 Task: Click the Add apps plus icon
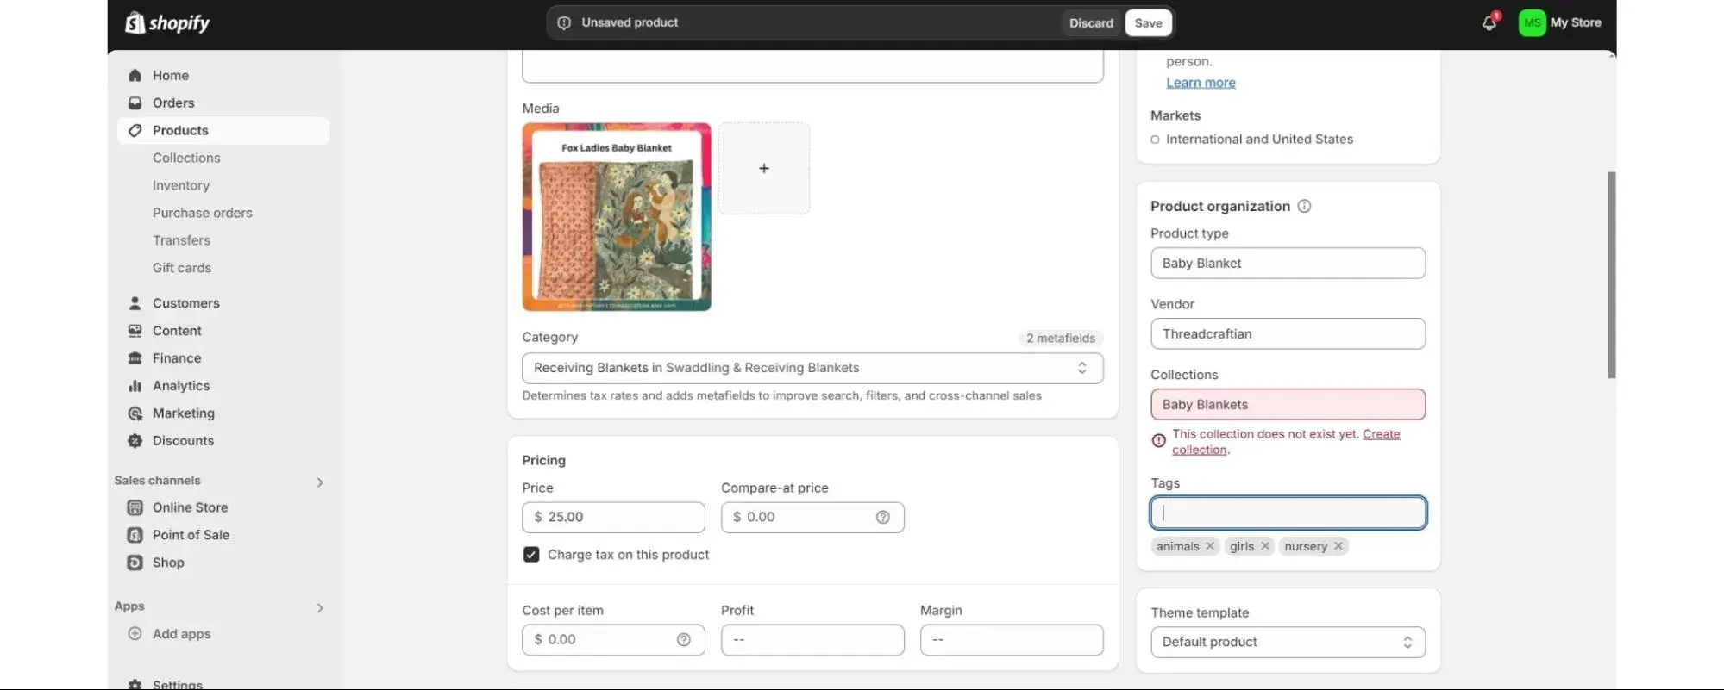135,634
